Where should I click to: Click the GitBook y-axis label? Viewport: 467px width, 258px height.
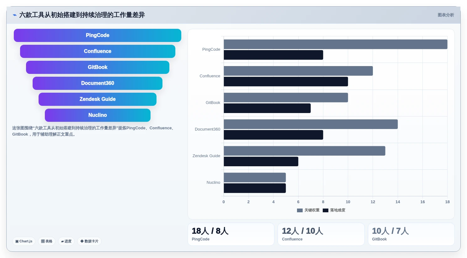pos(213,103)
